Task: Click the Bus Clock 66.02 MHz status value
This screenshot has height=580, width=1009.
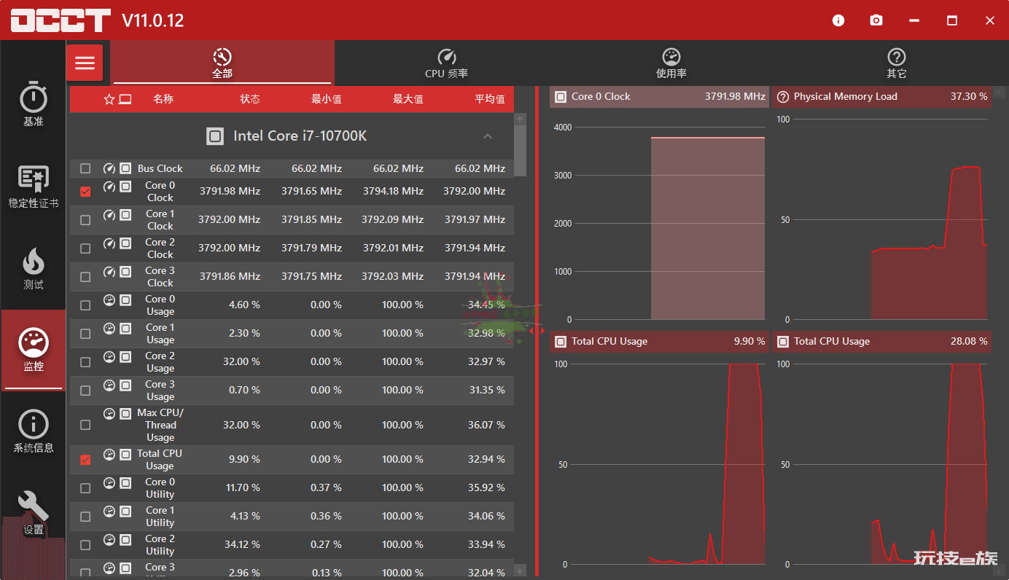Action: coord(235,168)
